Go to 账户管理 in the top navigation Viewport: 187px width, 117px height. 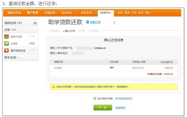coord(32,13)
